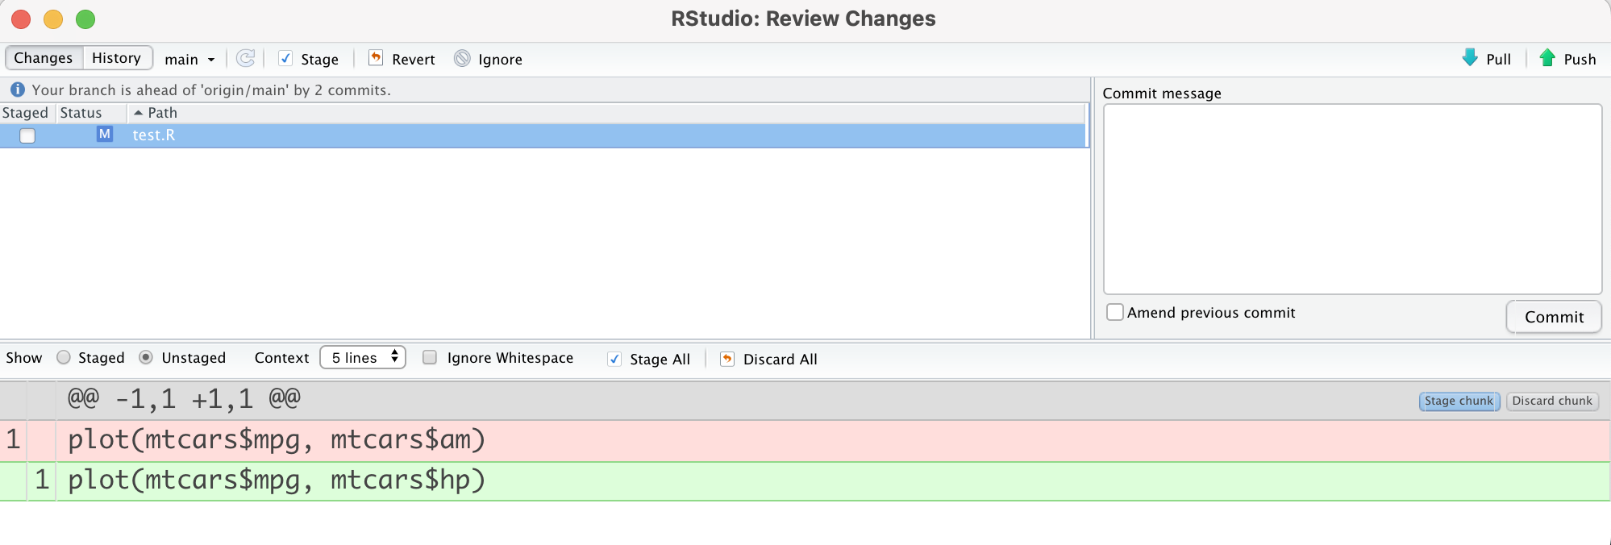Push commits using the green up arrow
Viewport: 1611px width, 545px height.
pyautogui.click(x=1547, y=58)
